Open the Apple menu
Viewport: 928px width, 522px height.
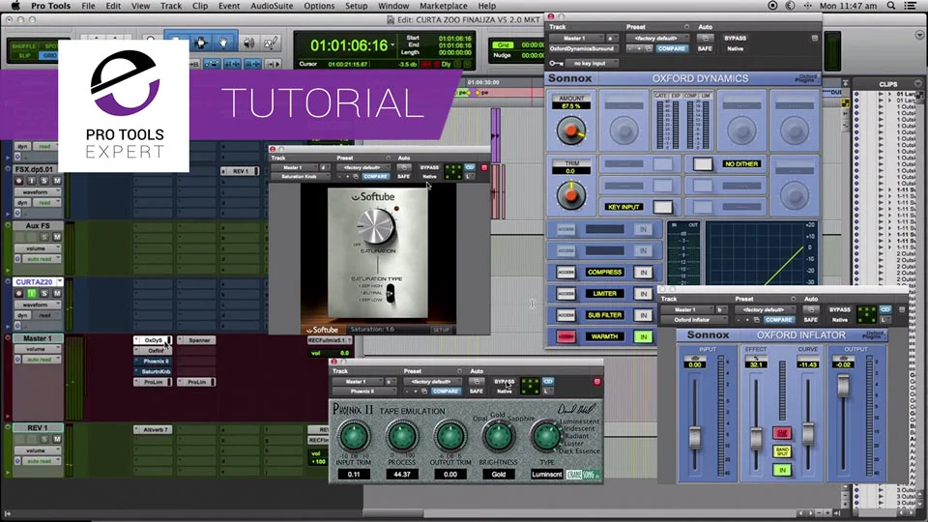(x=16, y=6)
